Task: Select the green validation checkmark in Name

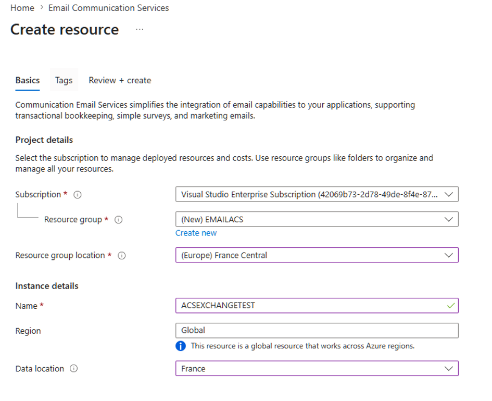Action: tap(451, 306)
